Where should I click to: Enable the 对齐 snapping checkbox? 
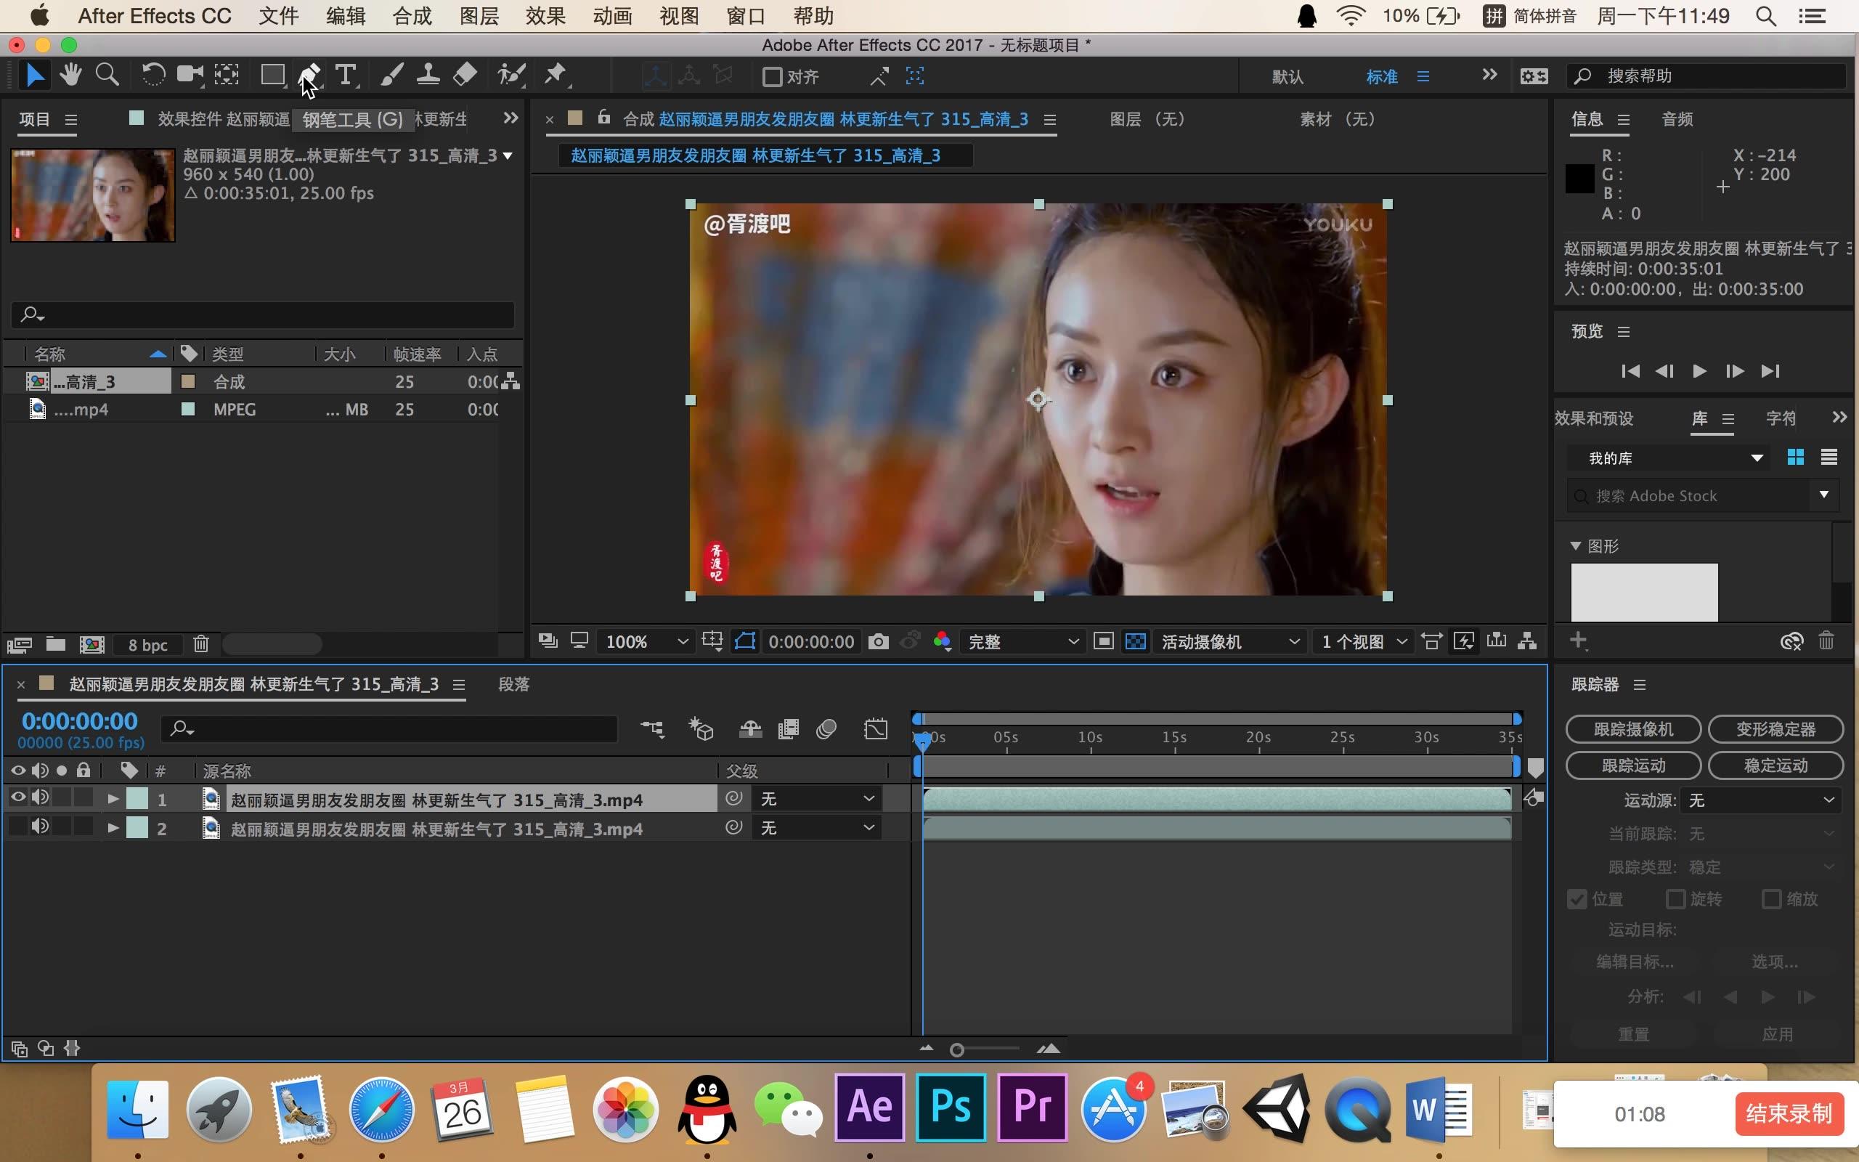(x=772, y=77)
